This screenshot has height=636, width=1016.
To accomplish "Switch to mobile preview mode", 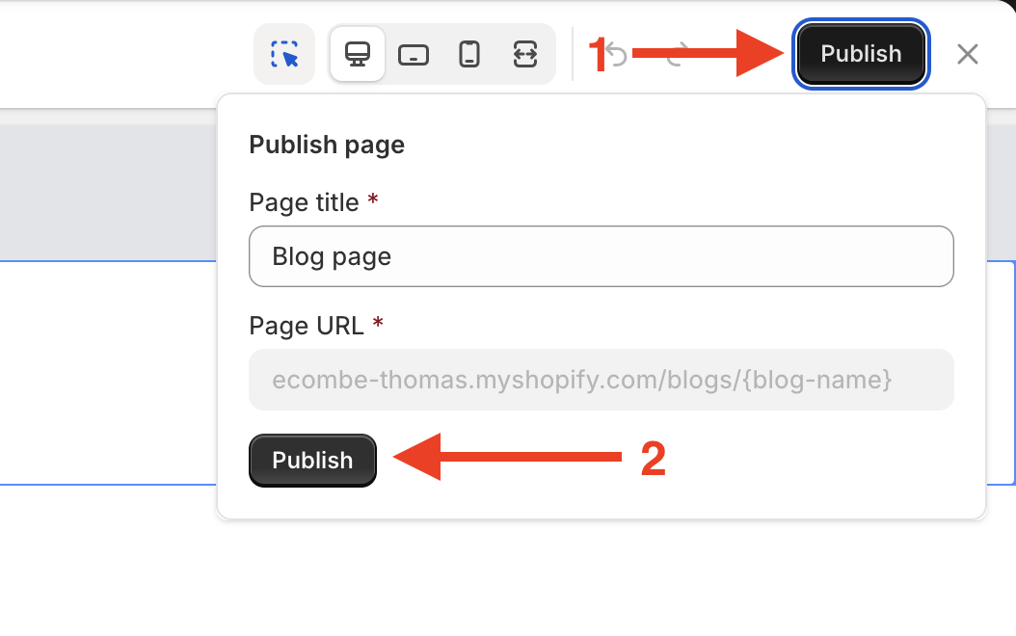I will pyautogui.click(x=469, y=54).
